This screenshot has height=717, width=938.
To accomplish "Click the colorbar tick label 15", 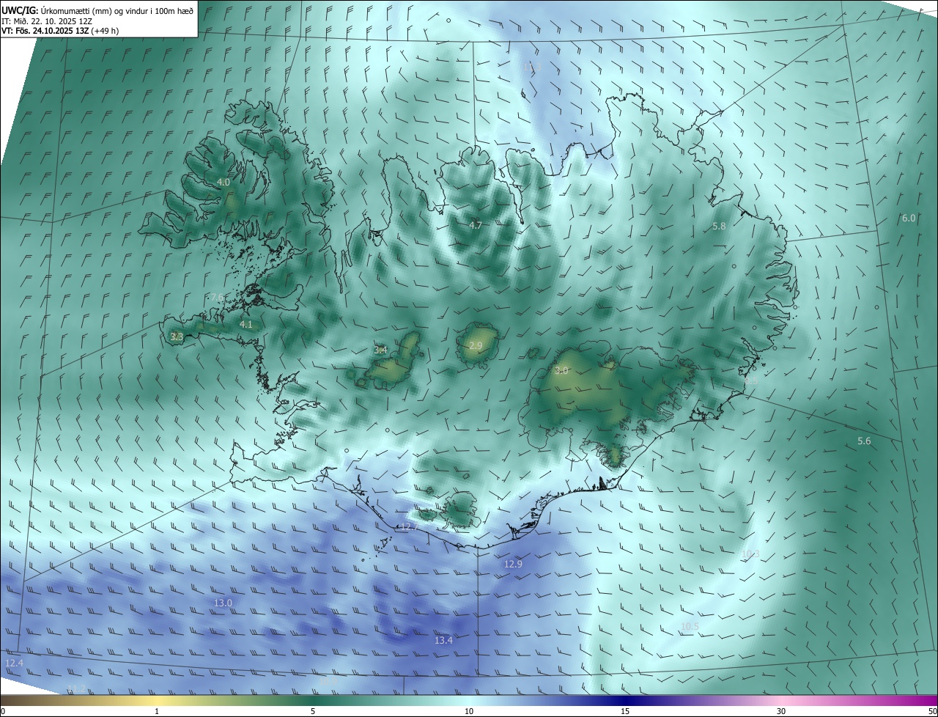I will click(625, 711).
